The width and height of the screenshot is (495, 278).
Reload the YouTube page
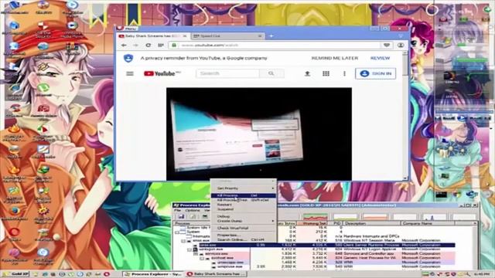pos(148,46)
